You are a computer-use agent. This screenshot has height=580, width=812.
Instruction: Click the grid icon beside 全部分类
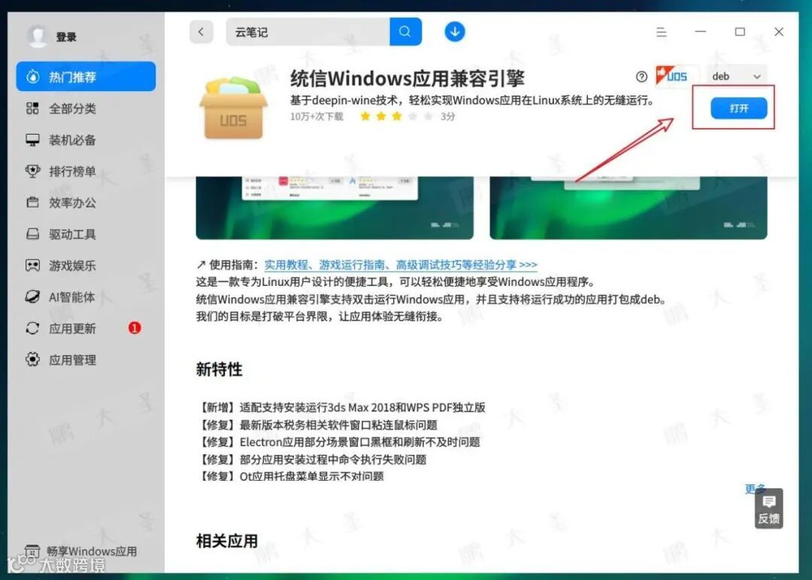coord(32,108)
